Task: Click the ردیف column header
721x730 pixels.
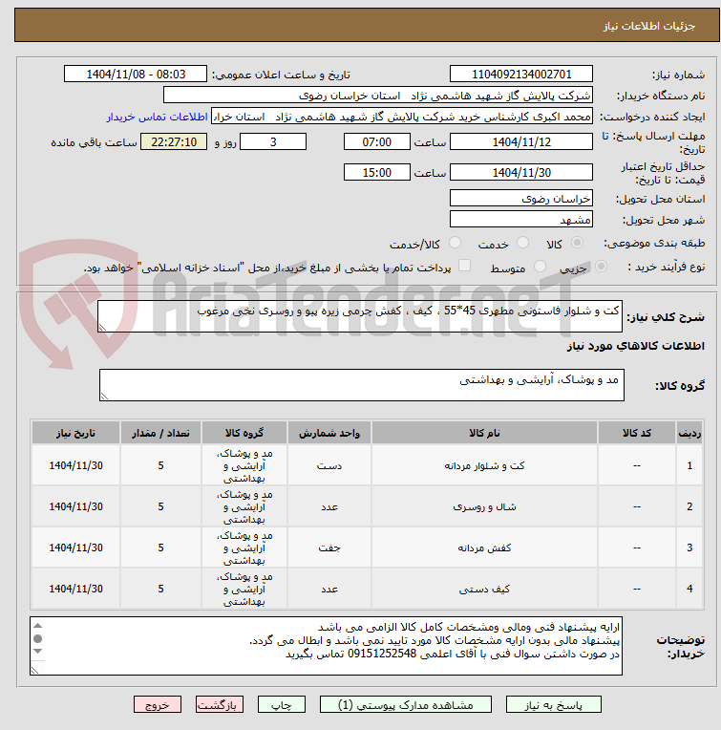Action: pos(689,433)
